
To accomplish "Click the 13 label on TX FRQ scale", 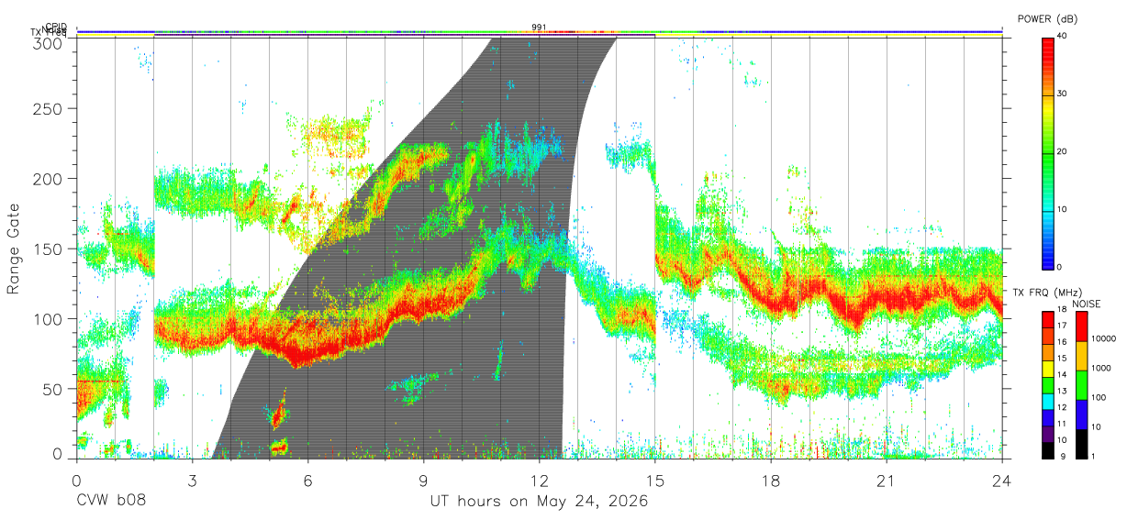I will (x=1061, y=392).
